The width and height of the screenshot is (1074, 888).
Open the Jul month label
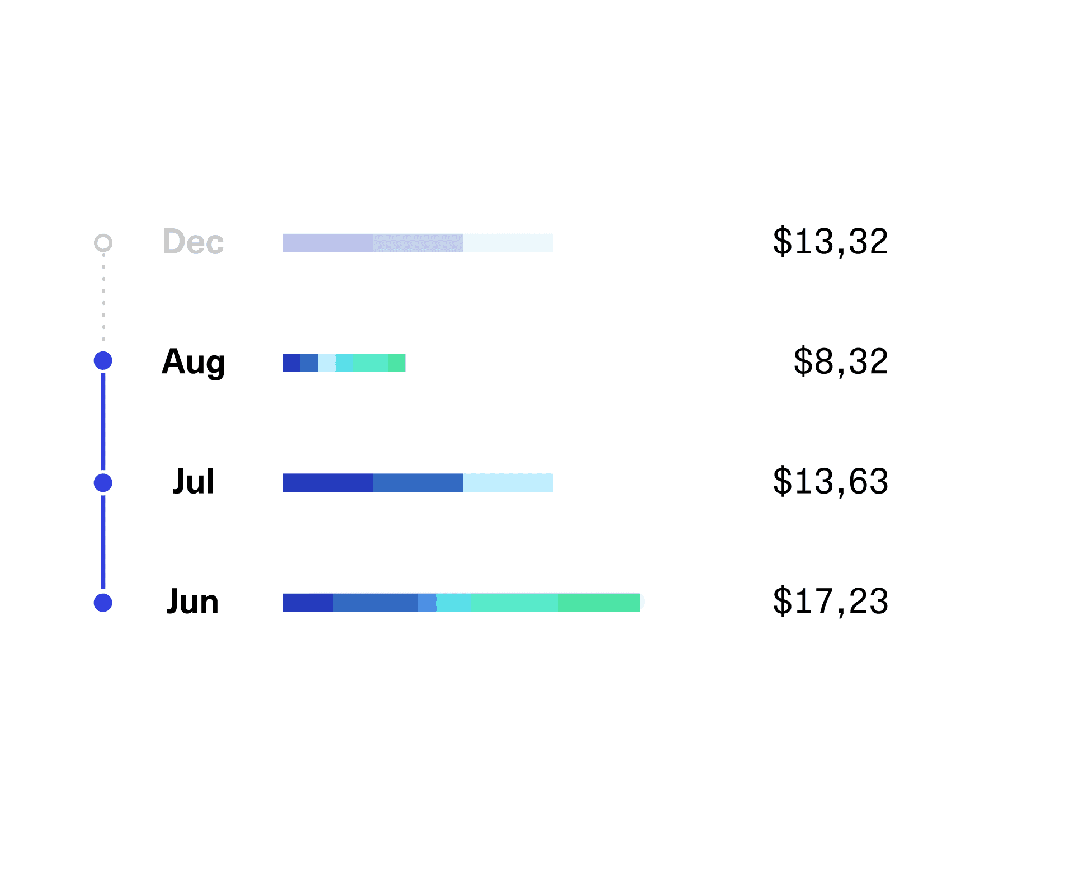click(193, 481)
